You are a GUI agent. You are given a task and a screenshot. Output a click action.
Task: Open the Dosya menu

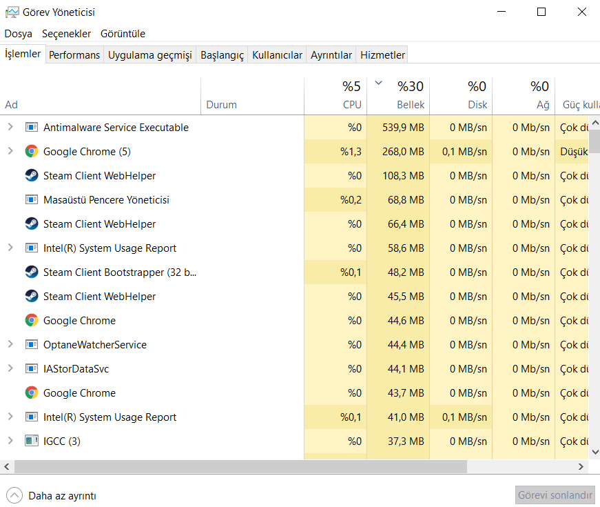click(x=18, y=34)
